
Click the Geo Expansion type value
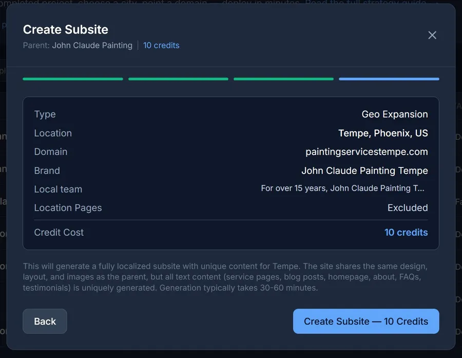point(394,114)
